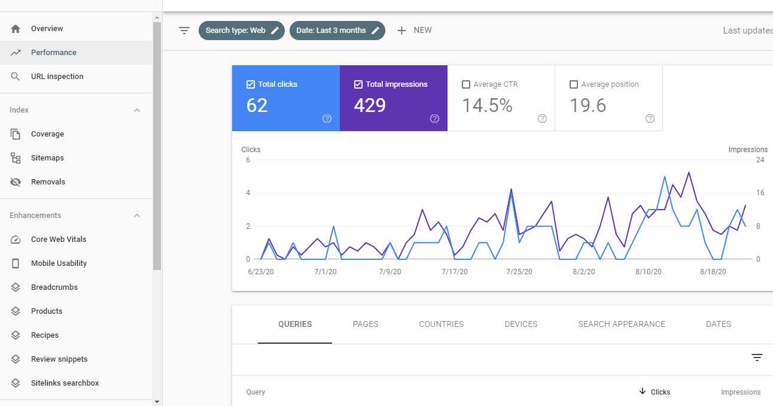This screenshot has height=406, width=773.
Task: Collapse the Enhancements section
Action: pyautogui.click(x=137, y=216)
